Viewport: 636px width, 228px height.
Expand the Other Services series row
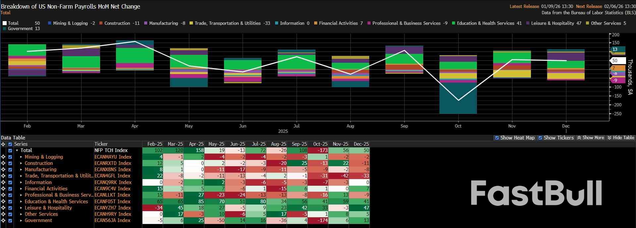click(x=21, y=214)
